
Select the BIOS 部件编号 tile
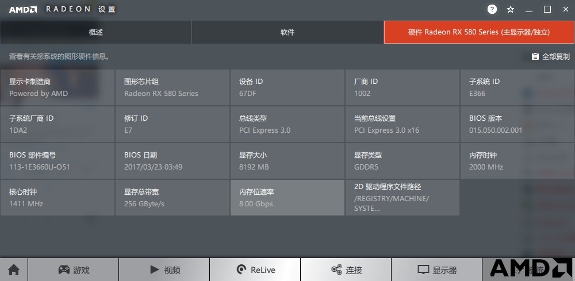coord(57,161)
